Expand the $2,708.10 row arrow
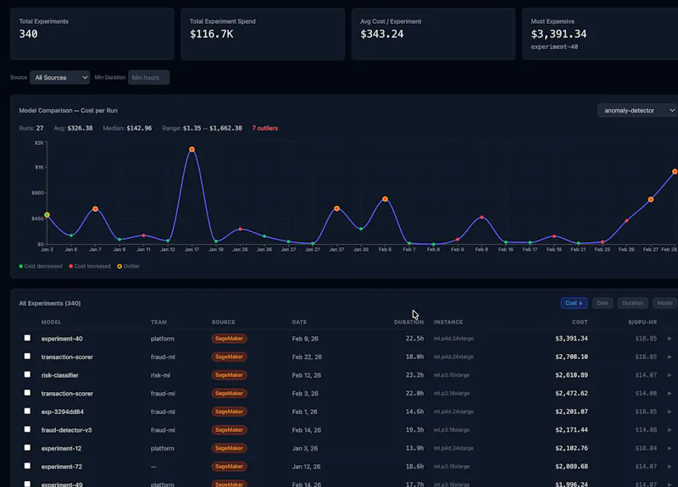This screenshot has width=678, height=487. [670, 357]
